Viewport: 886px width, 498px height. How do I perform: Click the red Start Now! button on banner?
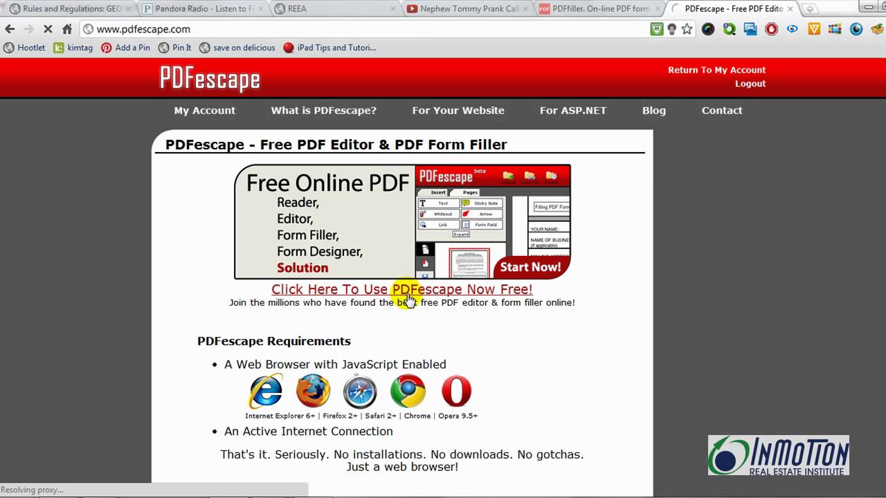pyautogui.click(x=531, y=267)
